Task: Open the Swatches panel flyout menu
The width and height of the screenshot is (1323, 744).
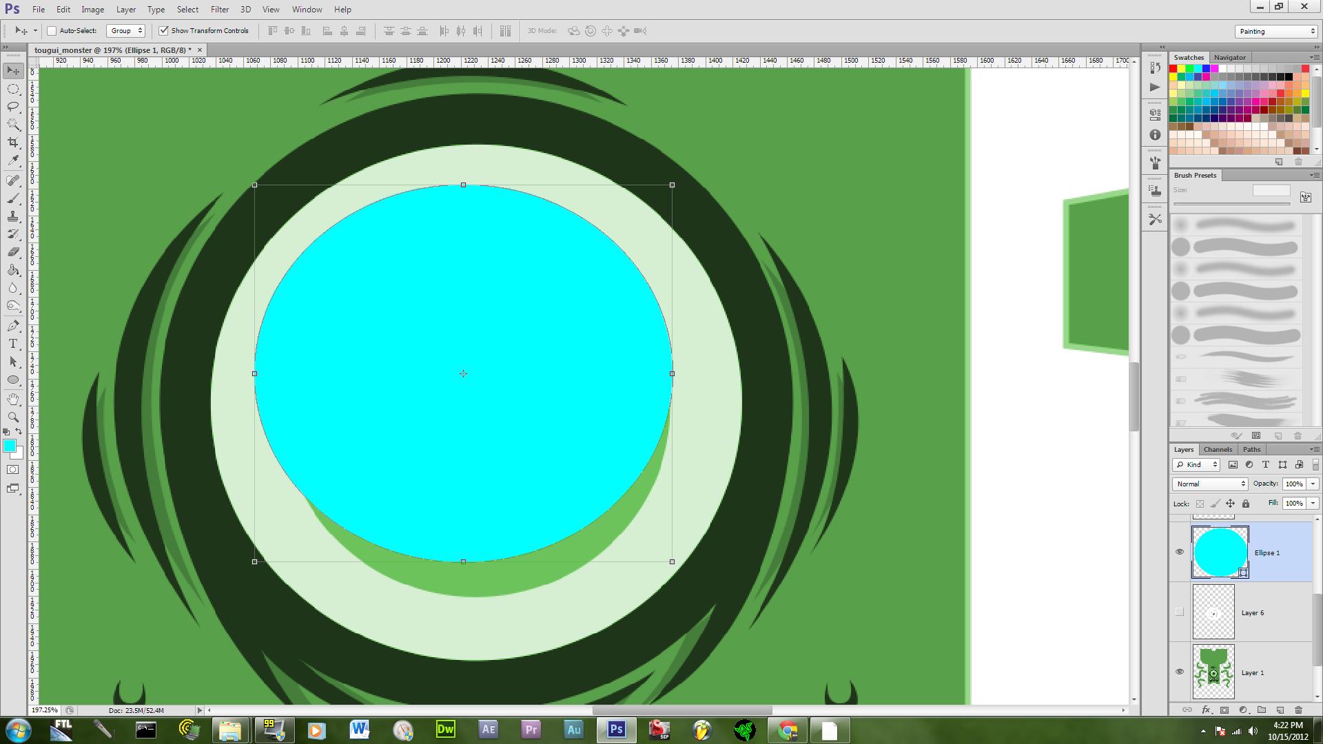Action: [x=1313, y=57]
